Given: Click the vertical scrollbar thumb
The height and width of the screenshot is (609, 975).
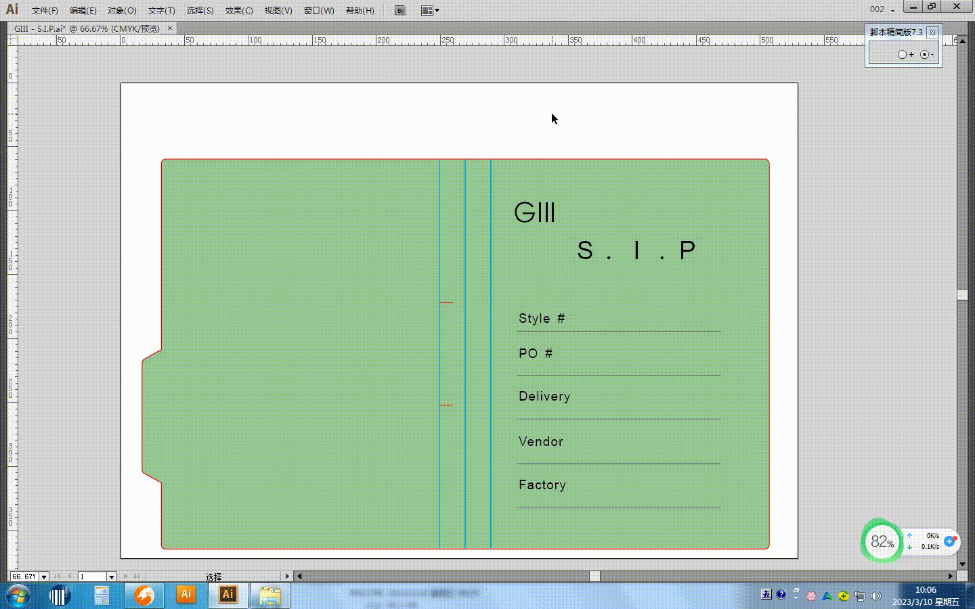Looking at the screenshot, I should pyautogui.click(x=962, y=294).
